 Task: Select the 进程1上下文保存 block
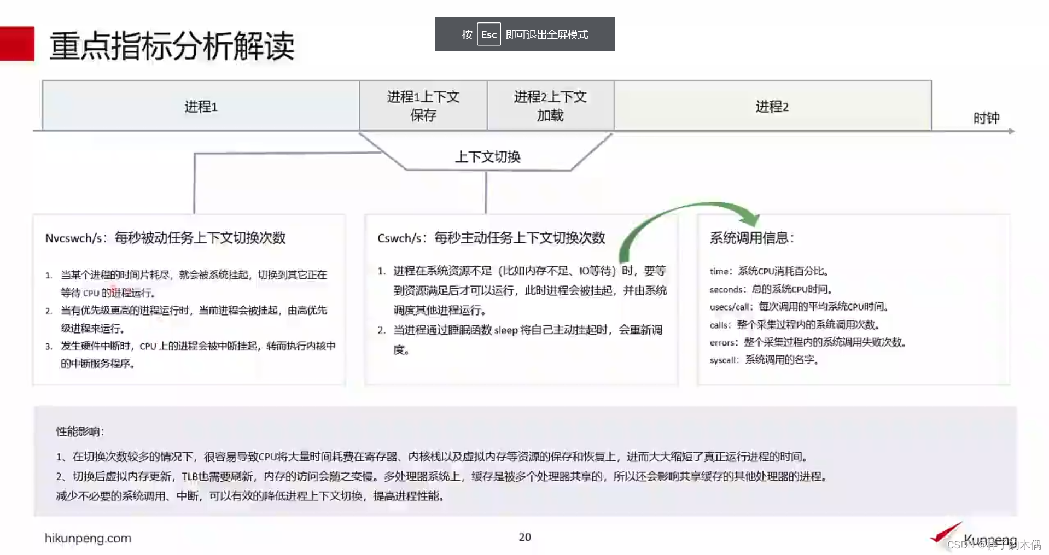tap(422, 106)
